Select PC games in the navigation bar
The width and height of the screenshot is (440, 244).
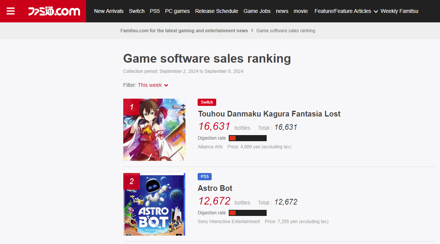tap(178, 11)
